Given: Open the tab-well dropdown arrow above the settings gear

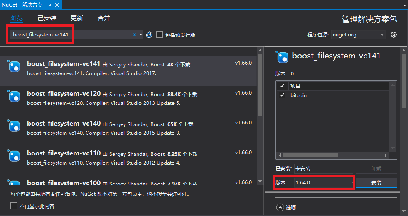Looking at the screenshot, I should coord(404,5).
